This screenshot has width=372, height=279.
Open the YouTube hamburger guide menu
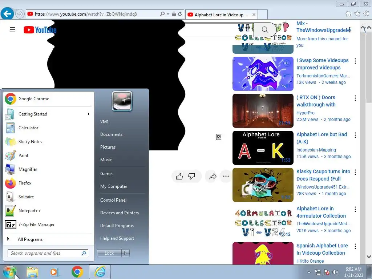pos(12,30)
